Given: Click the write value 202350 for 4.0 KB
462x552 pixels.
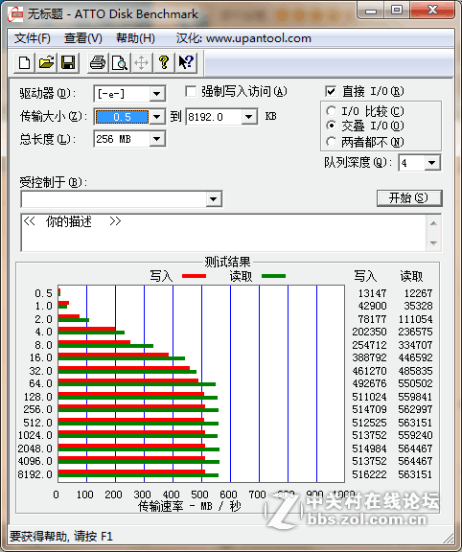Looking at the screenshot, I should (369, 332).
